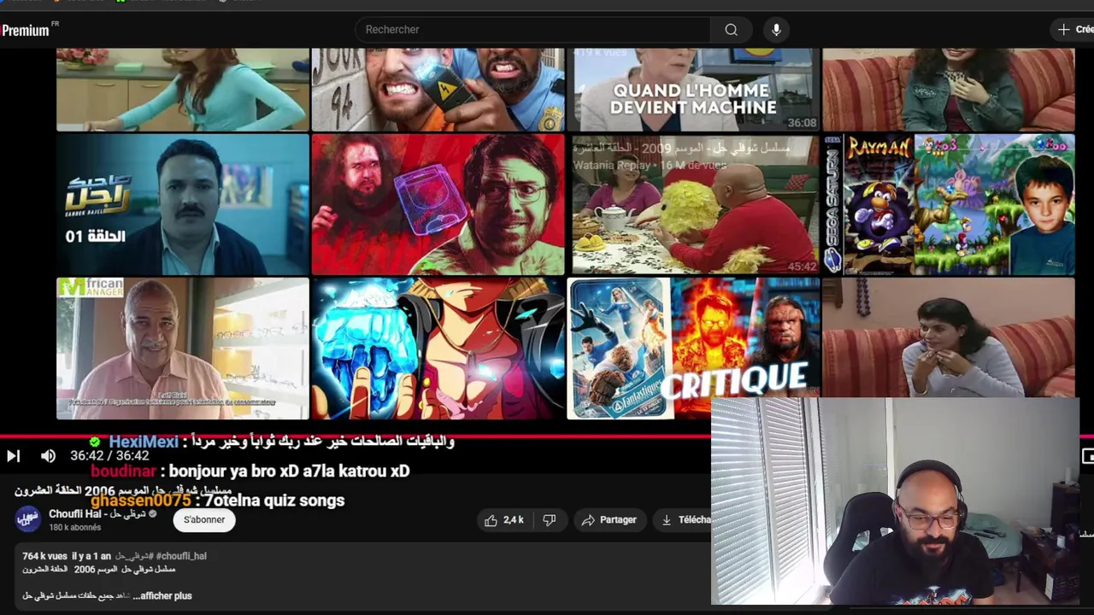Click the search magnifier button

(731, 30)
